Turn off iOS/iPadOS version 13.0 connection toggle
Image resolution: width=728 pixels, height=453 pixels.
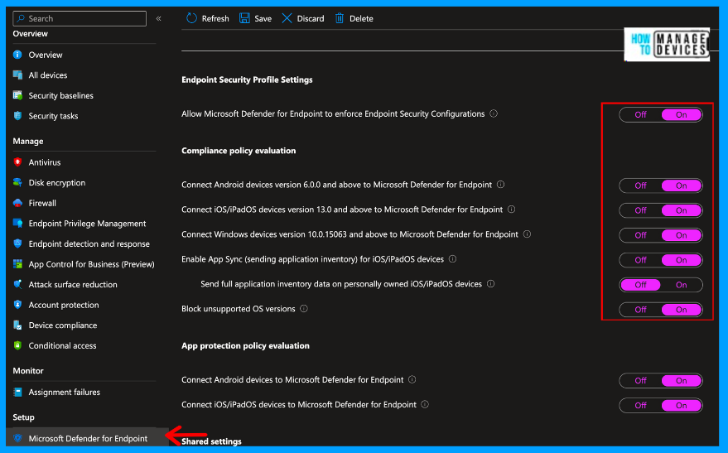click(640, 210)
